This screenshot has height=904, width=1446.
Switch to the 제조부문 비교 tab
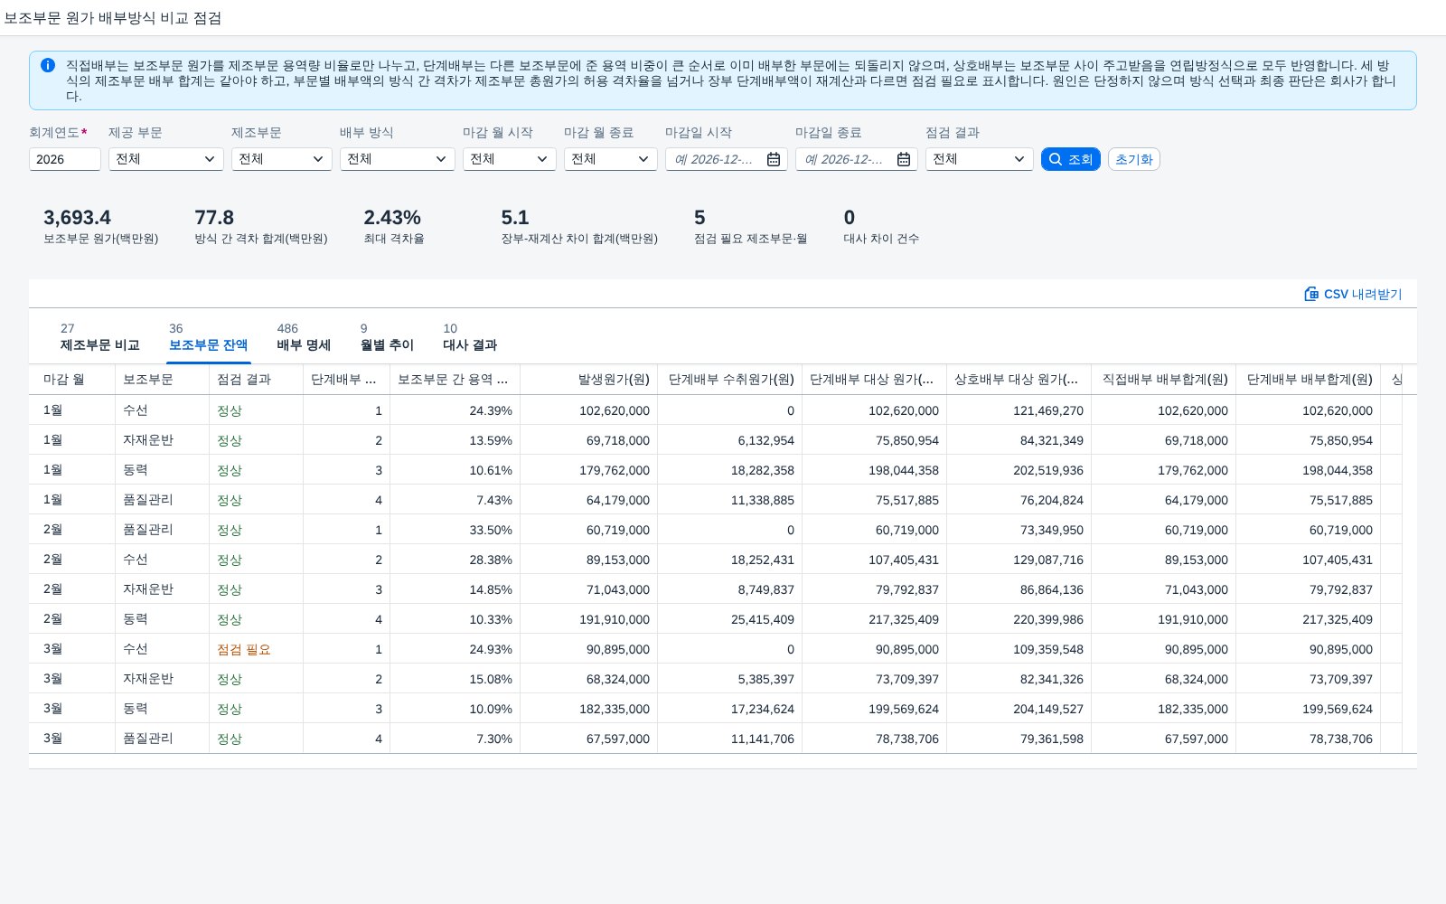(100, 337)
